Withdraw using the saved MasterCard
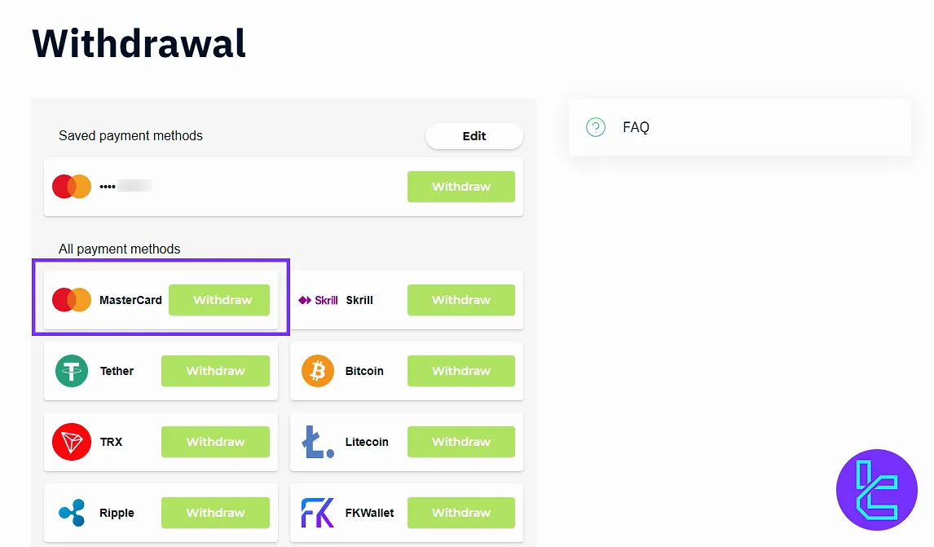The width and height of the screenshot is (934, 547). click(461, 187)
